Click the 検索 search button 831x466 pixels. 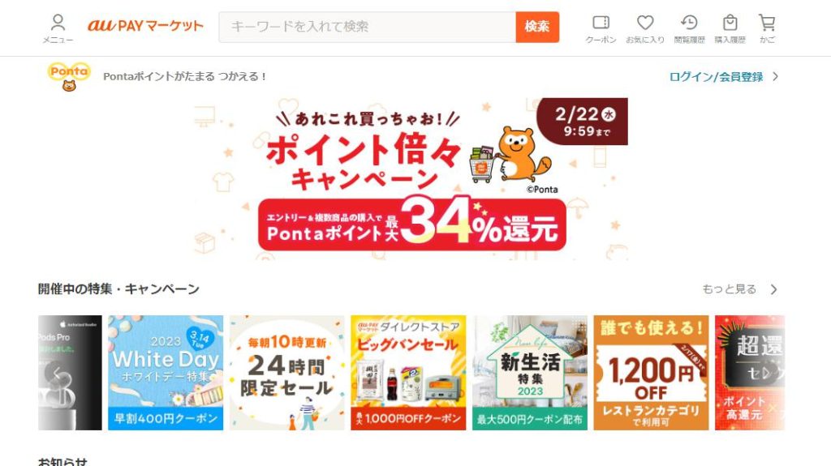click(x=537, y=27)
